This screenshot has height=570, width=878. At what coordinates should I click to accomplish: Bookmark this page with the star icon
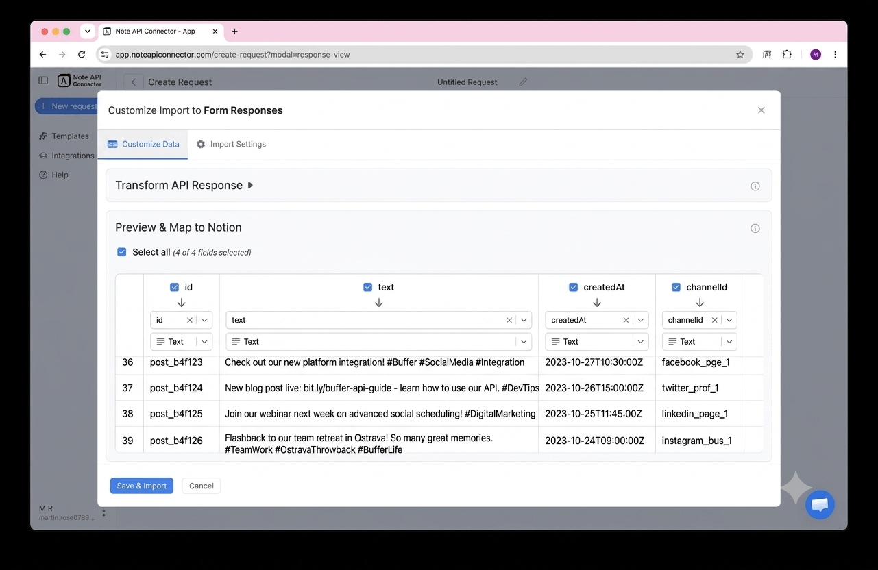pyautogui.click(x=740, y=55)
